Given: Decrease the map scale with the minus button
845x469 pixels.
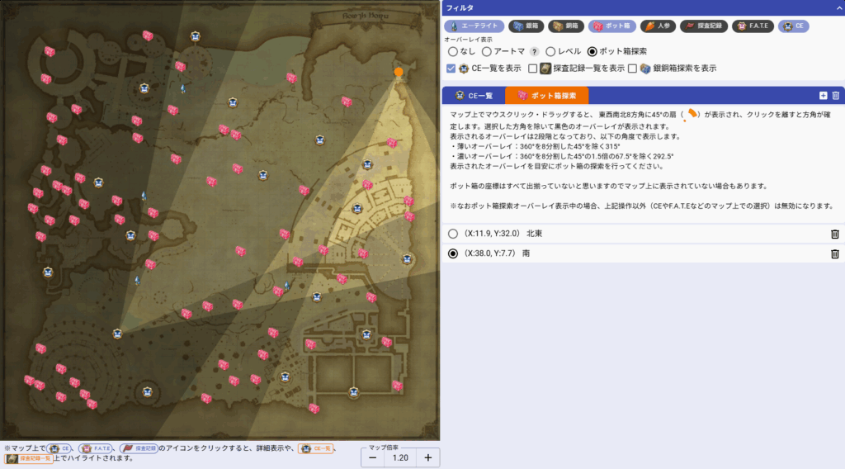Looking at the screenshot, I should point(372,457).
